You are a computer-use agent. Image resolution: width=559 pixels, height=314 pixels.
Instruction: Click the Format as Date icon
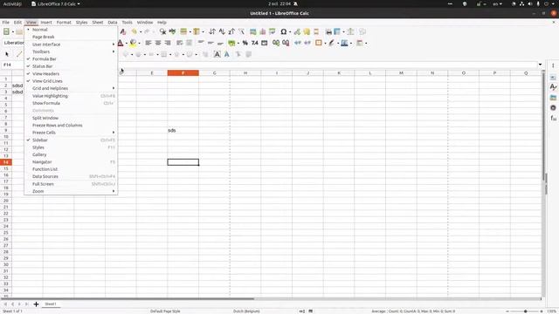point(264,43)
